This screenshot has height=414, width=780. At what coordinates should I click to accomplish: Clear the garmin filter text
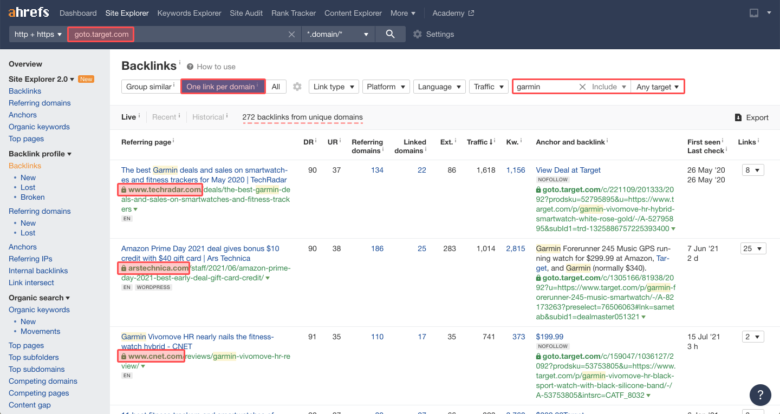click(582, 87)
